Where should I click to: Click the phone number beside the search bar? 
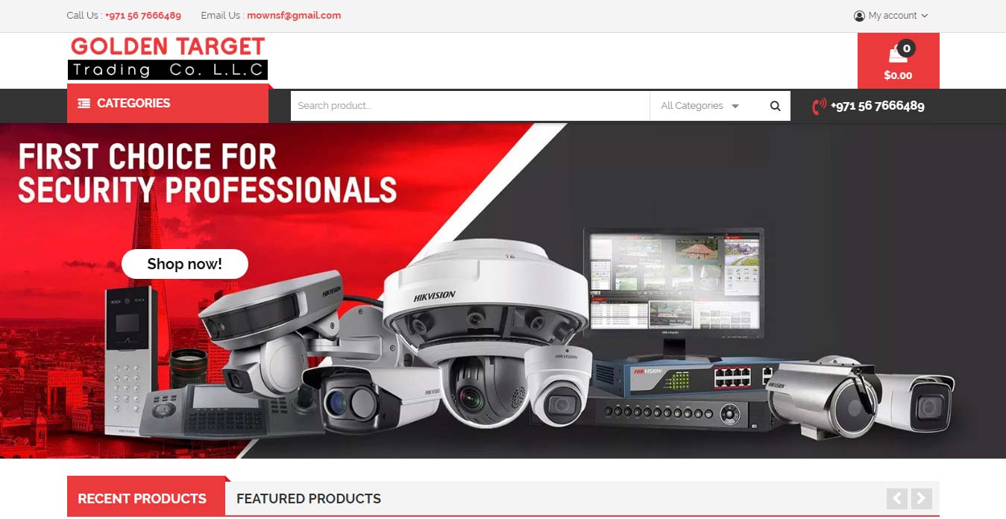[878, 106]
